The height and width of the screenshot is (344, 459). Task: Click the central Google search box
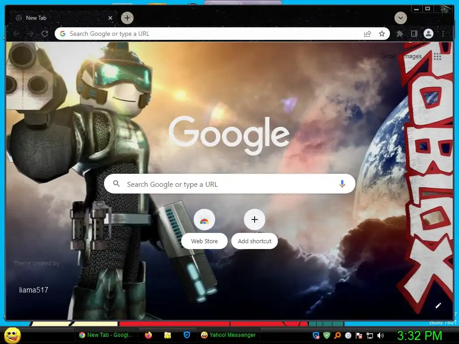[229, 184]
